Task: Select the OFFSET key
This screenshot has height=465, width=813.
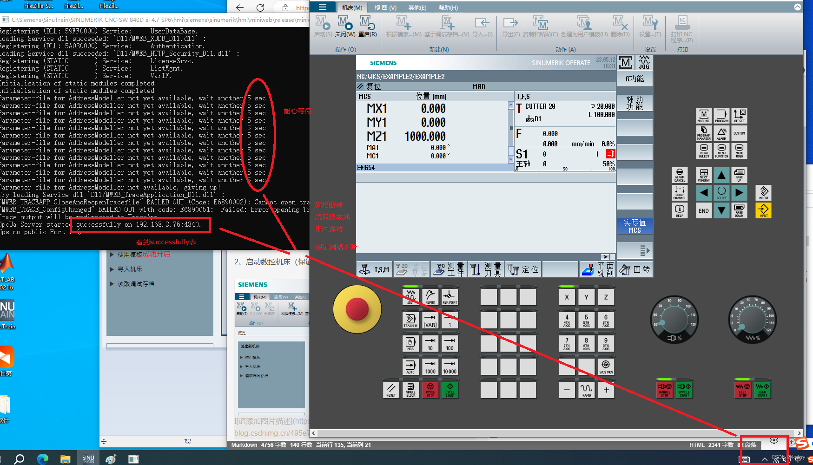Action: click(x=739, y=116)
